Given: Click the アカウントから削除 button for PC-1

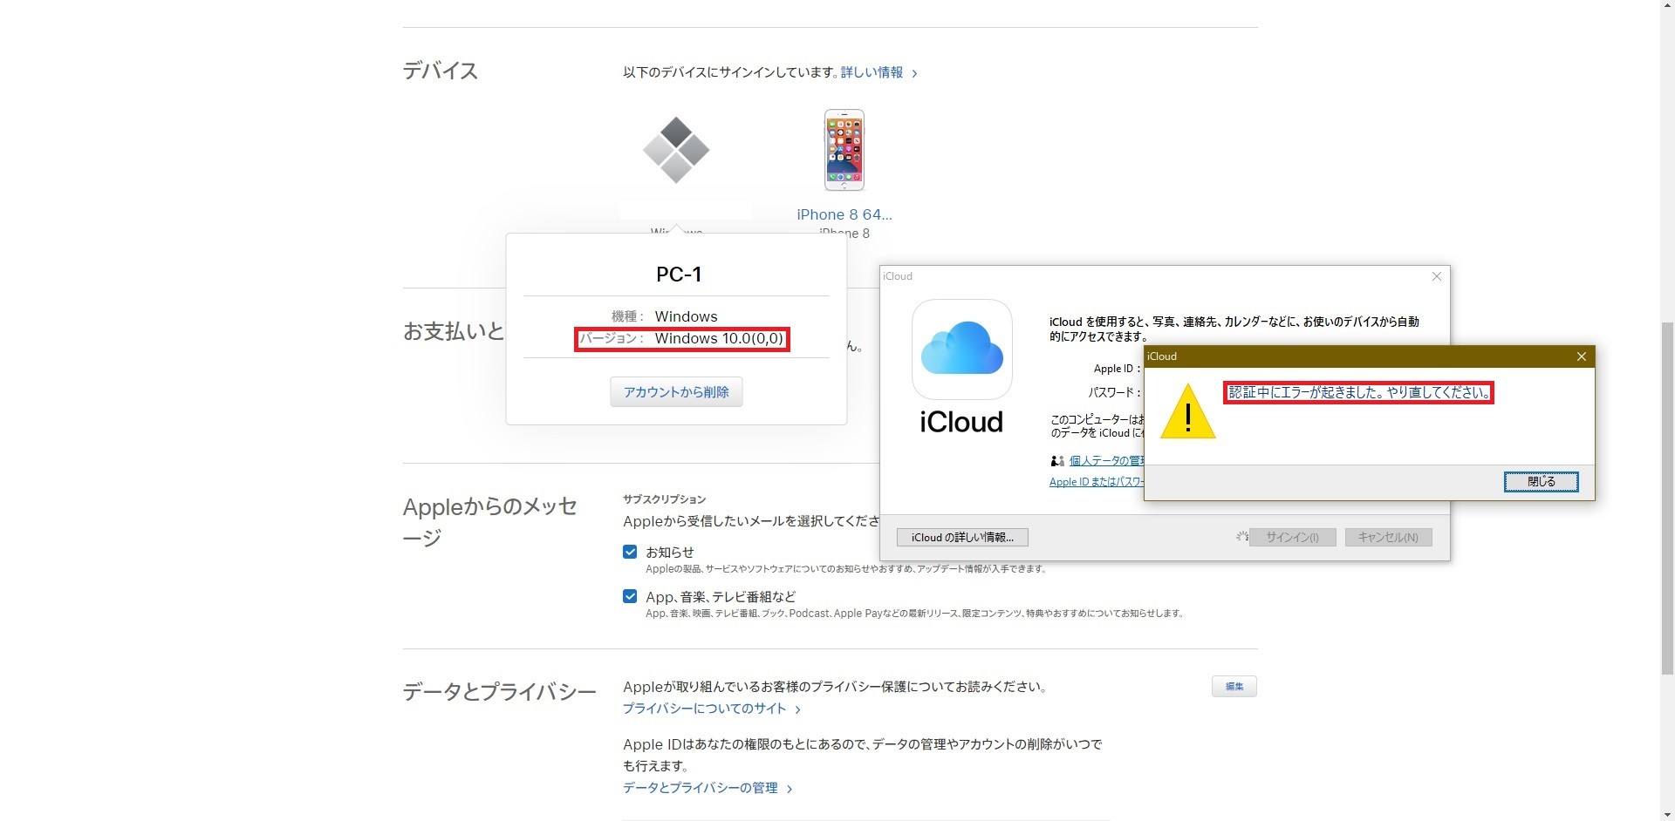Looking at the screenshot, I should coord(676,392).
